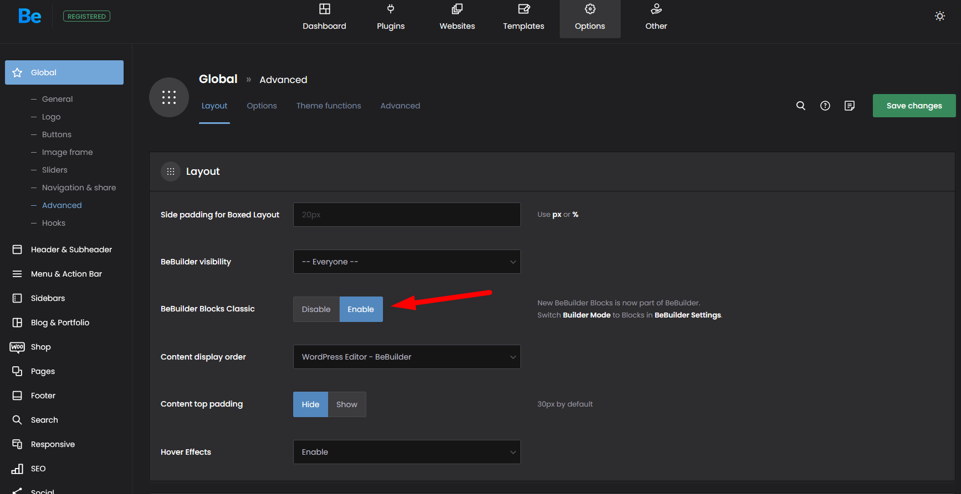
Task: Click the SEO chart icon
Action: coord(17,469)
